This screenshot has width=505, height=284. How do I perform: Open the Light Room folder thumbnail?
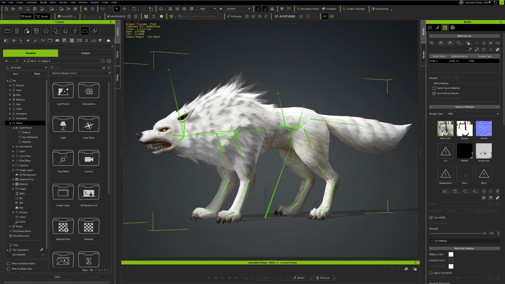pos(63,90)
